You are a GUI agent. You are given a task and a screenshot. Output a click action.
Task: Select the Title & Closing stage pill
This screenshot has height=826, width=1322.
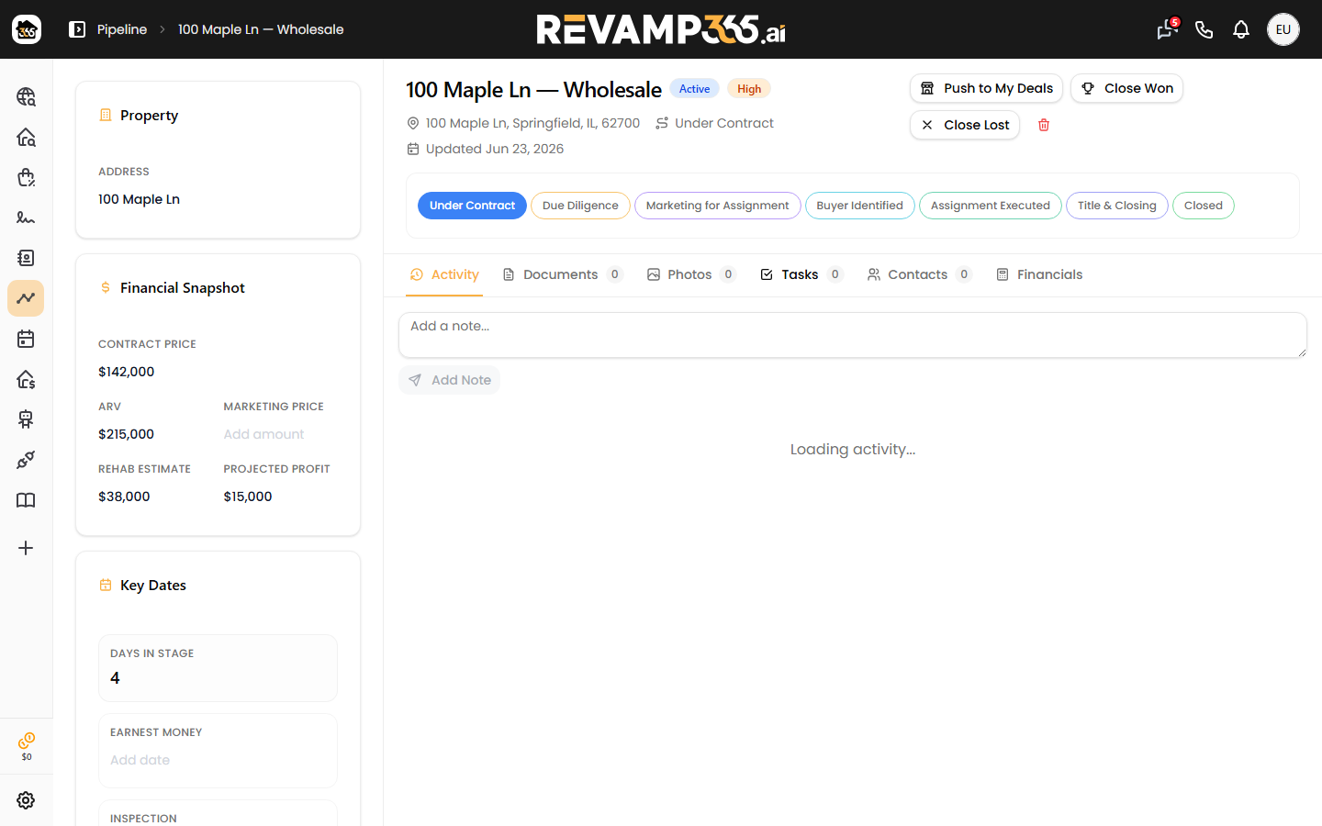pyautogui.click(x=1117, y=206)
